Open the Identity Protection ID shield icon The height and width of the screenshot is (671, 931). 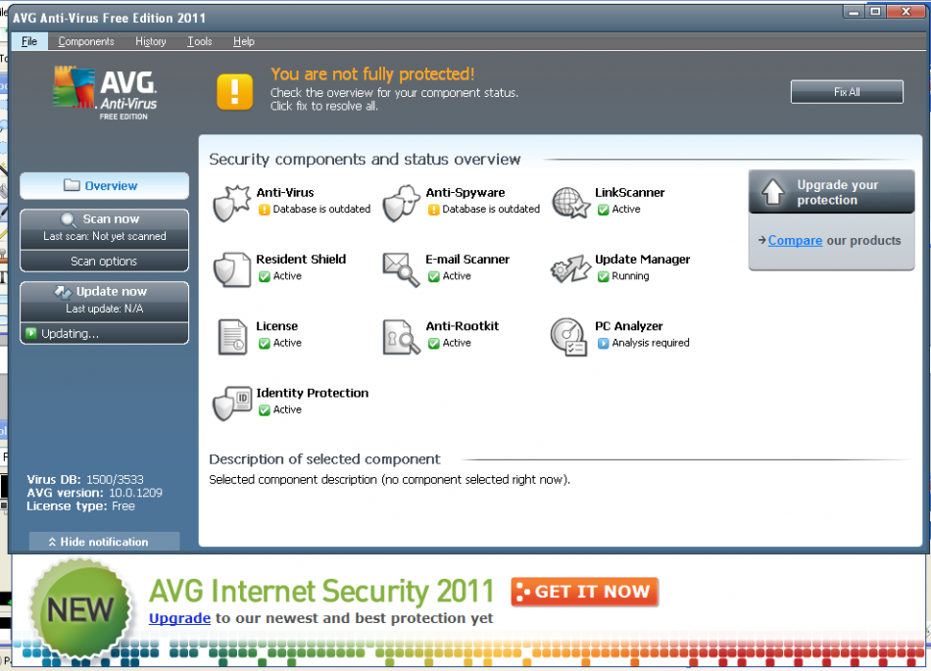[x=232, y=404]
